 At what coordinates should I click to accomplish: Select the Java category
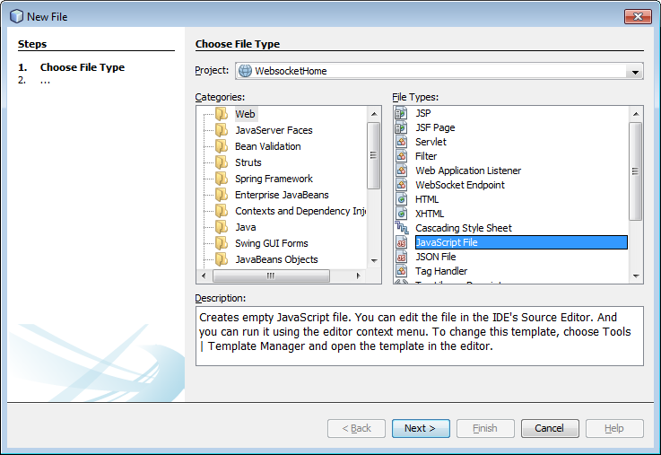tap(246, 227)
